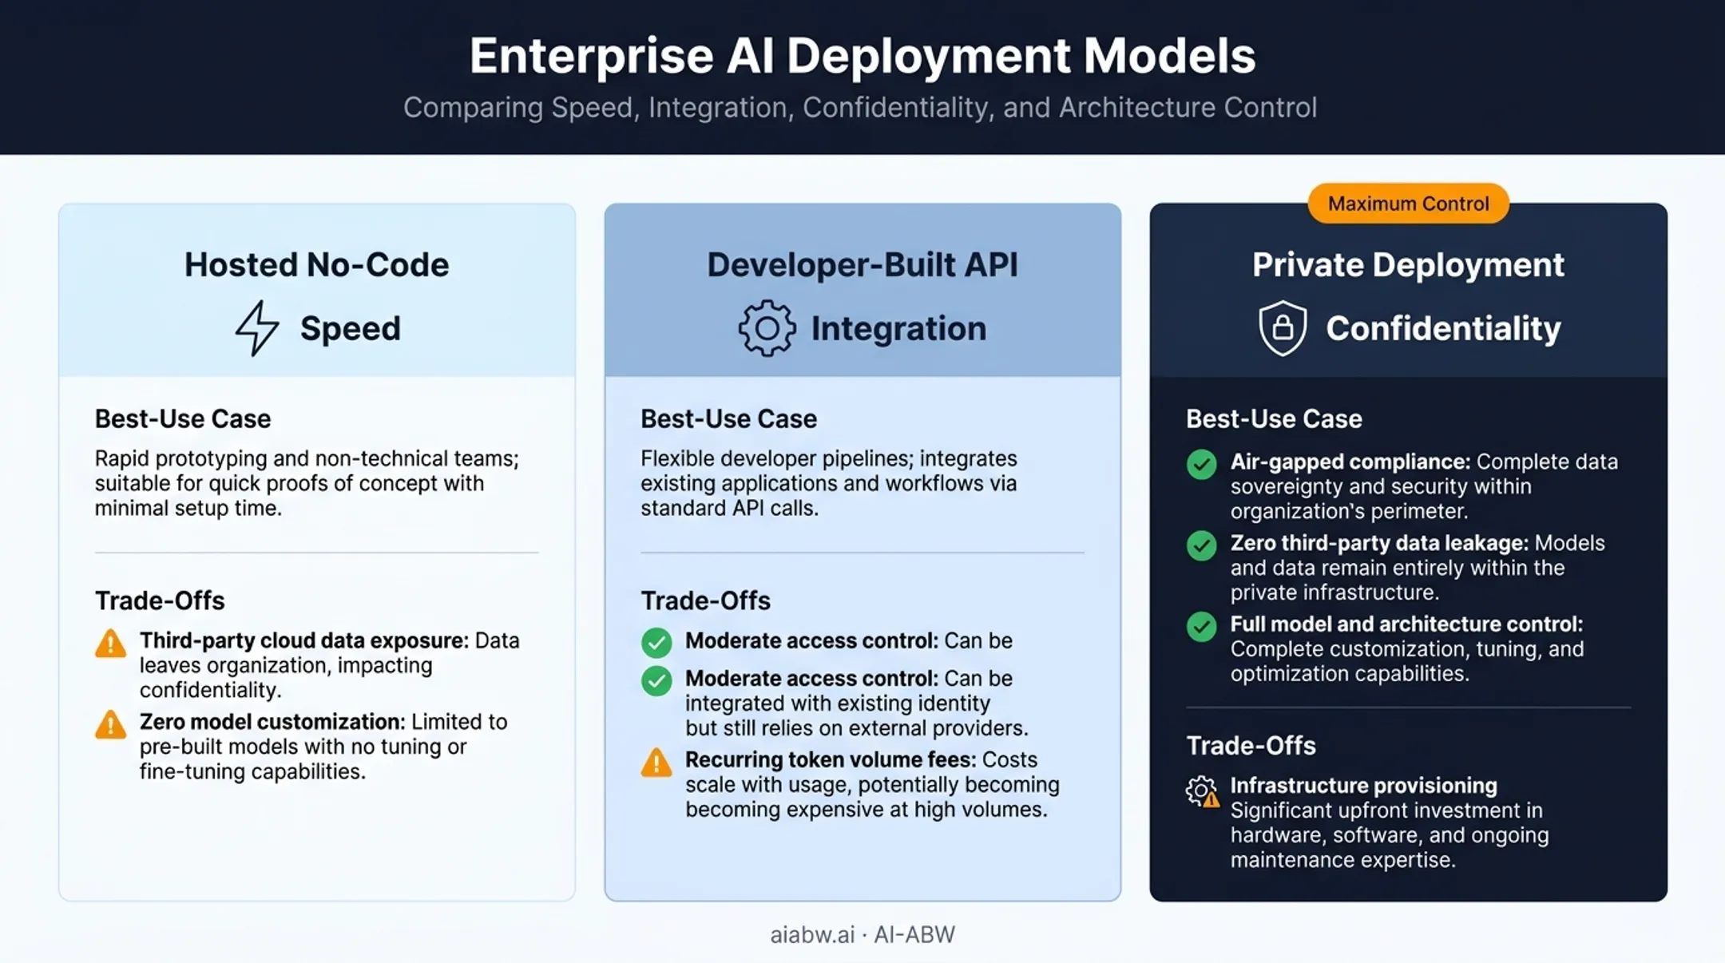This screenshot has width=1725, height=963.
Task: Click gear warning icon beside Infrastructure provisioning
Action: [1203, 791]
